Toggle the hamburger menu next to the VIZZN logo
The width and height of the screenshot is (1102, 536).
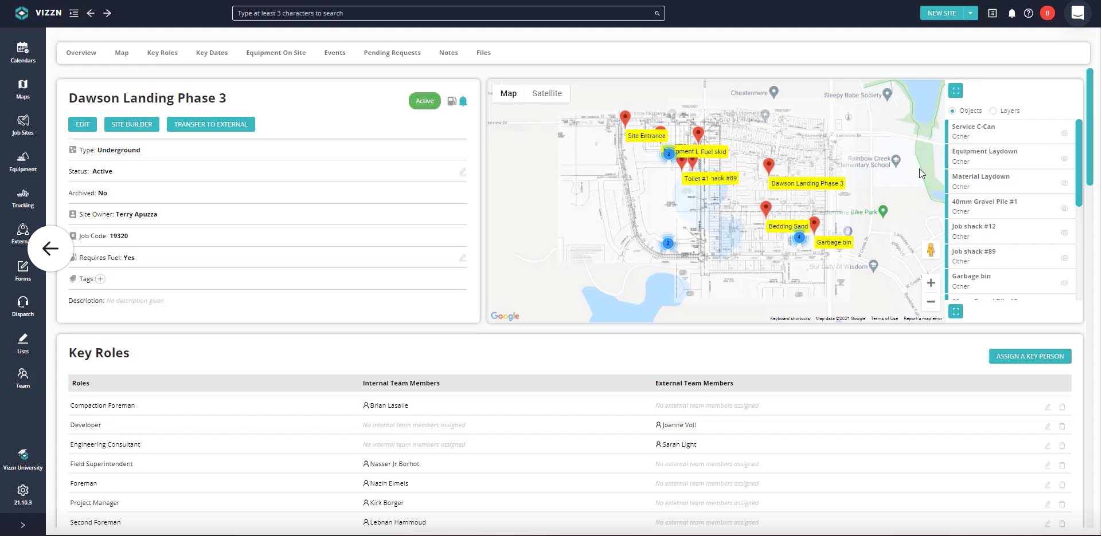point(74,13)
